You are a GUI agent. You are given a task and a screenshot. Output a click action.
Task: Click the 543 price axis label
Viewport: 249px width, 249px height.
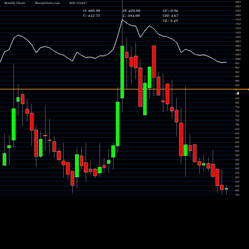tap(238, 160)
